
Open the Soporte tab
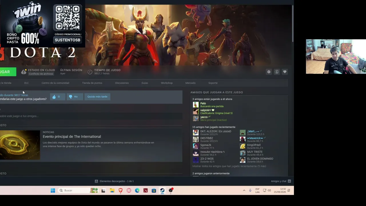click(x=213, y=83)
